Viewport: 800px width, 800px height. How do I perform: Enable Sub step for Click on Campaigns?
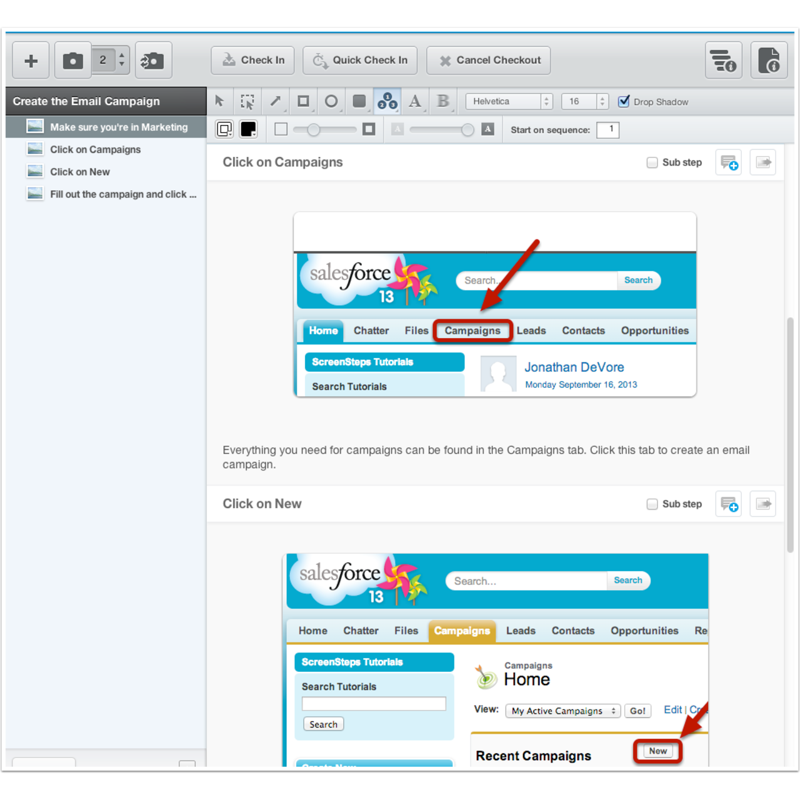(x=652, y=162)
